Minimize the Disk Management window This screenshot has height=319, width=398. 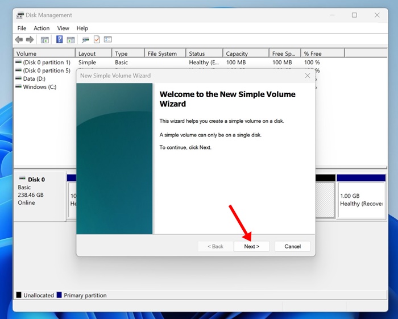[x=332, y=15]
